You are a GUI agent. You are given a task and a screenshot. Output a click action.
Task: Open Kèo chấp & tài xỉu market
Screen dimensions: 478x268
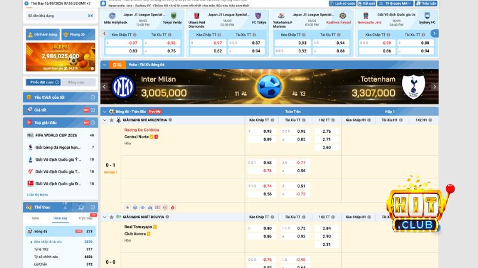[61, 242]
